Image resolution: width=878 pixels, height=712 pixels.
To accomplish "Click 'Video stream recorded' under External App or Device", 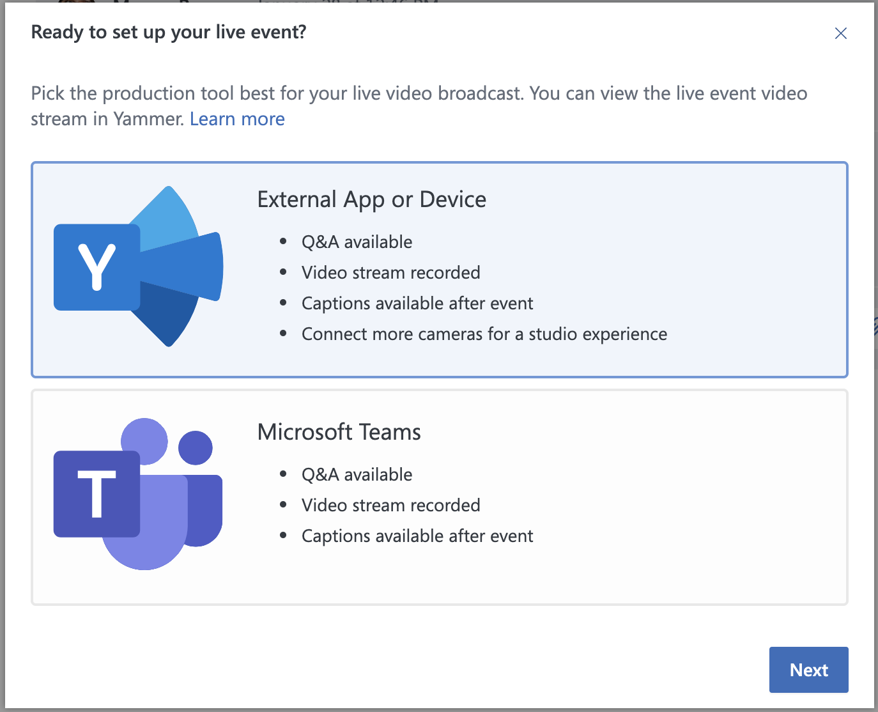I will 391,273.
